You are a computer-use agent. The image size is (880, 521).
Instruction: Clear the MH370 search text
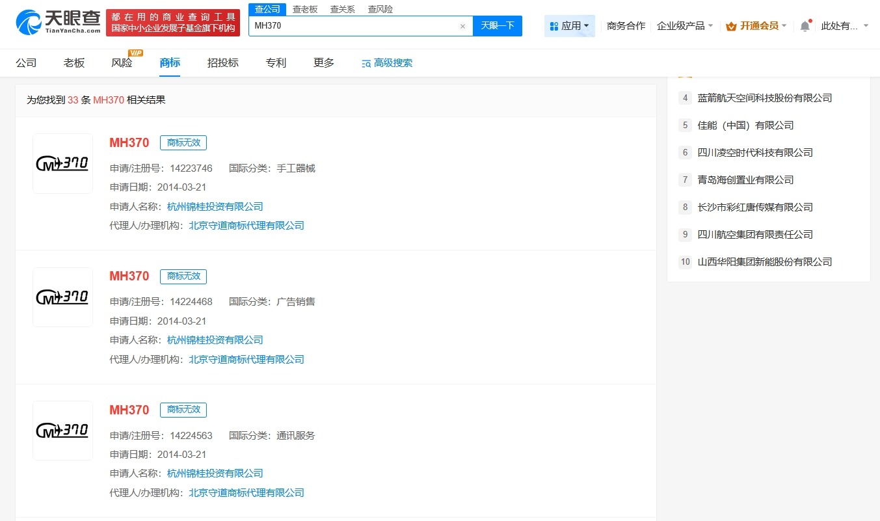tap(462, 25)
